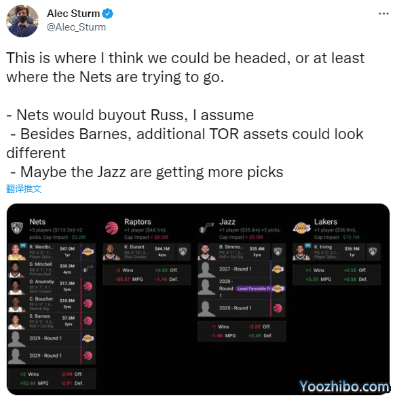Select the K. Irving player card
395x397 pixels.
337,252
